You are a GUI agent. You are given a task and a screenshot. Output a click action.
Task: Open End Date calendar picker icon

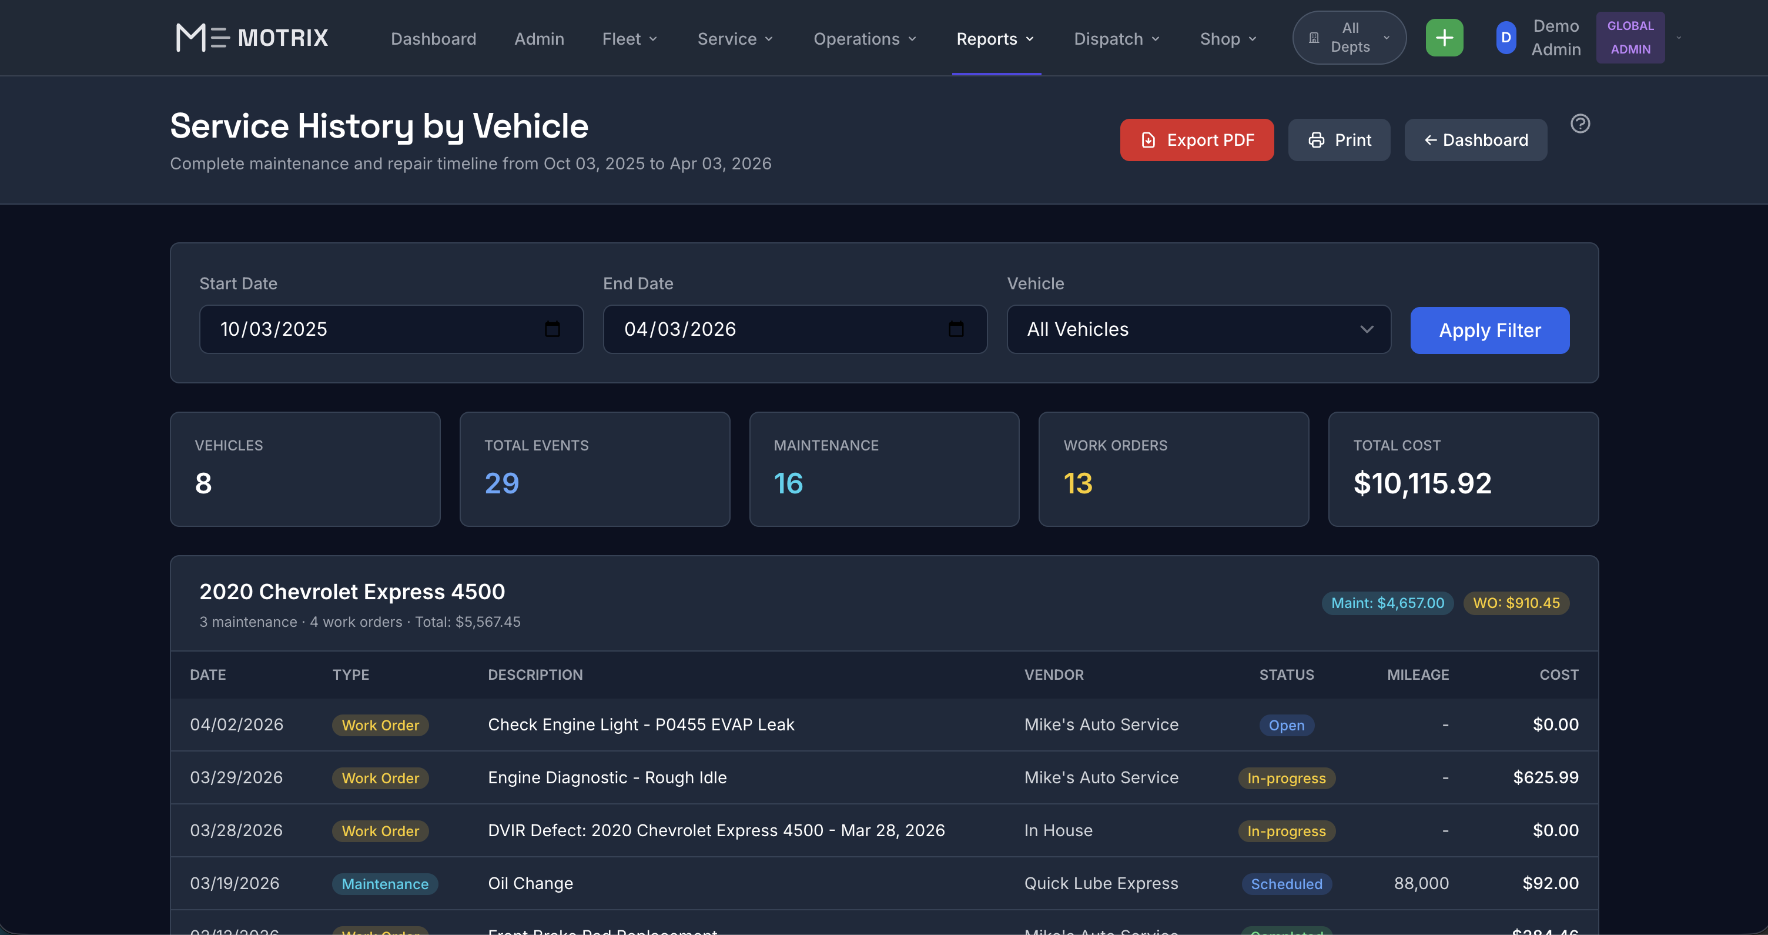point(955,329)
